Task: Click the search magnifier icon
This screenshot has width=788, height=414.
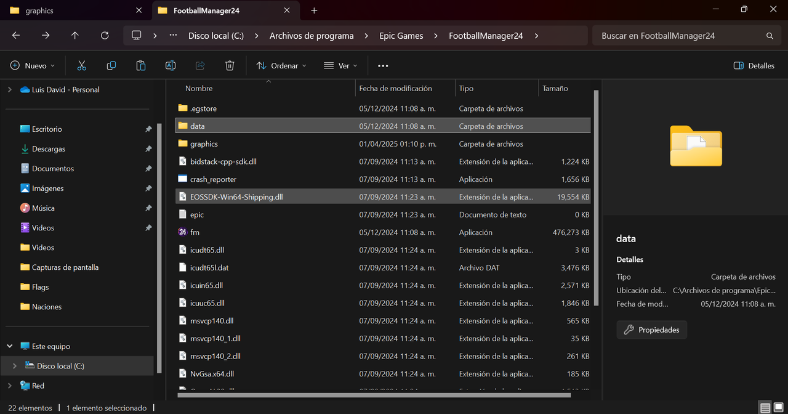Action: 770,36
